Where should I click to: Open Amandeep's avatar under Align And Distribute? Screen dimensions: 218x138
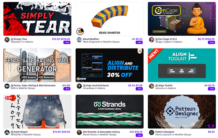(x=79, y=86)
